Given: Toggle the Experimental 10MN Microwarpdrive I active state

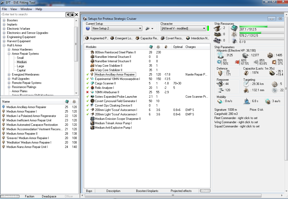Looking at the screenshot, I should tap(87, 79).
